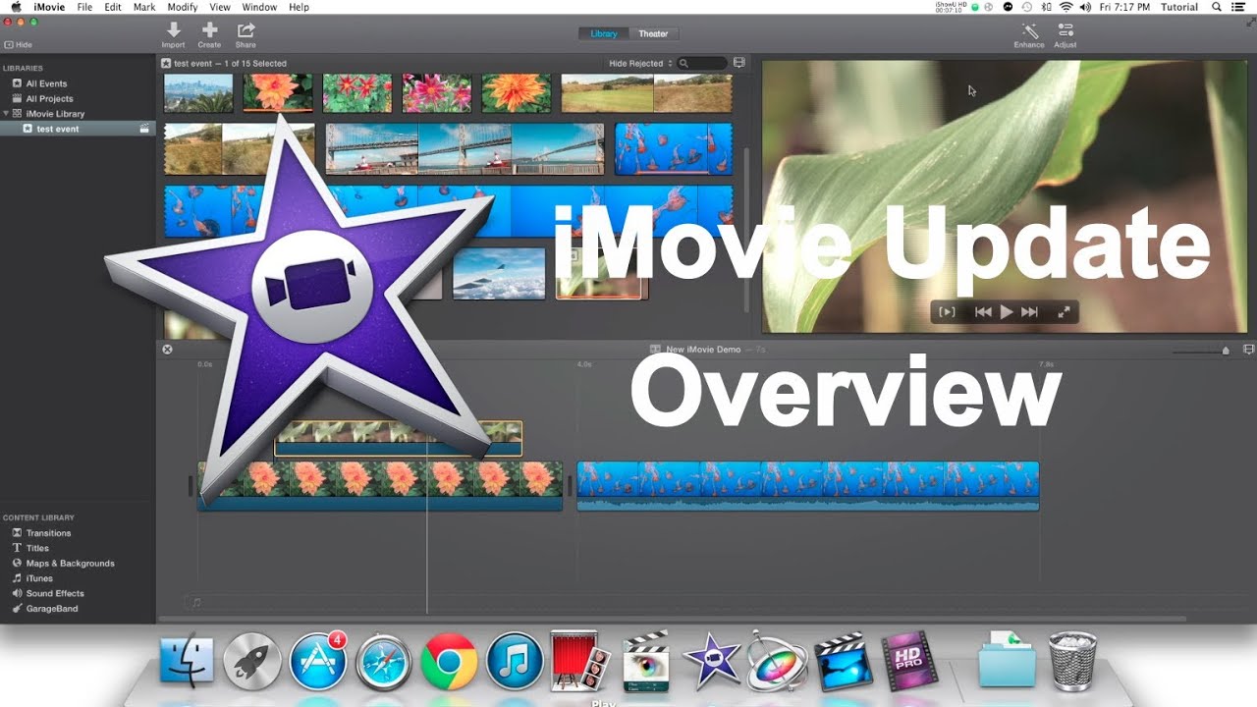Open the Mark menu
The width and height of the screenshot is (1257, 707).
(144, 7)
